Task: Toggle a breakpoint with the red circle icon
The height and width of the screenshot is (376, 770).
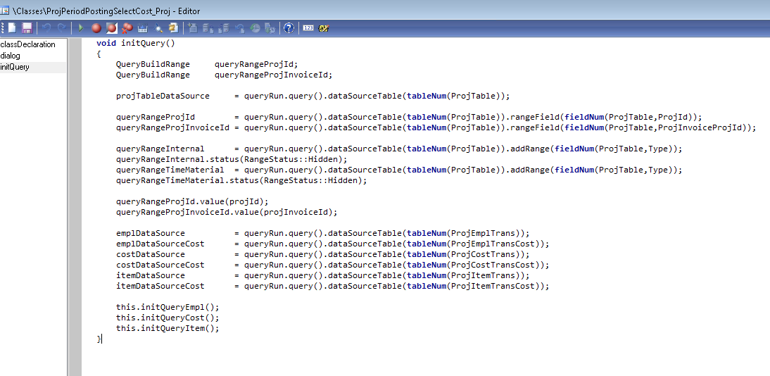Action: (96, 28)
